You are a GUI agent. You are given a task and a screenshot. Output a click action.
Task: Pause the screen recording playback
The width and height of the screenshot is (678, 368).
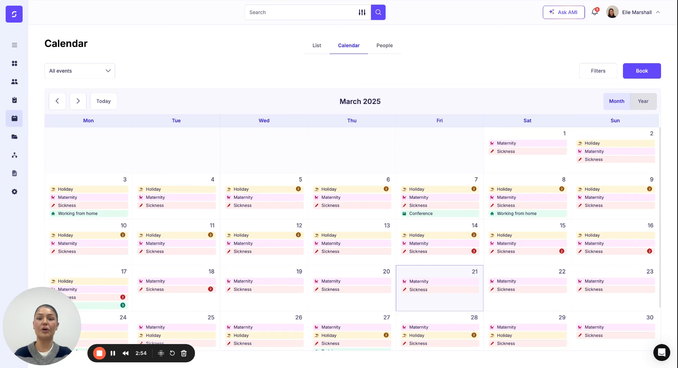coord(113,353)
